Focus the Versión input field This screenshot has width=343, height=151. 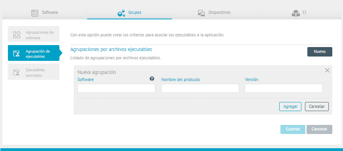pos(284,89)
